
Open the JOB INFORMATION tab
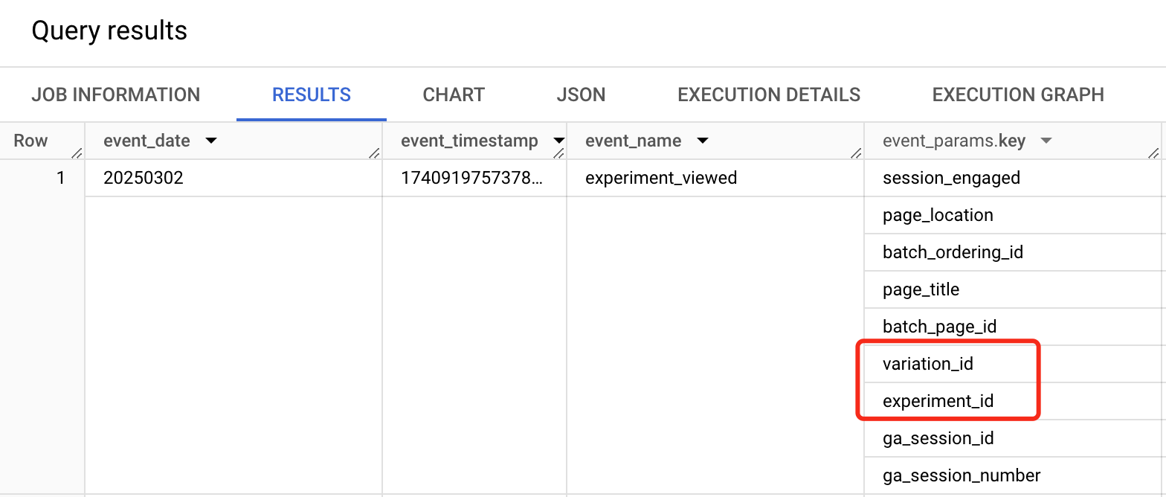pyautogui.click(x=116, y=95)
